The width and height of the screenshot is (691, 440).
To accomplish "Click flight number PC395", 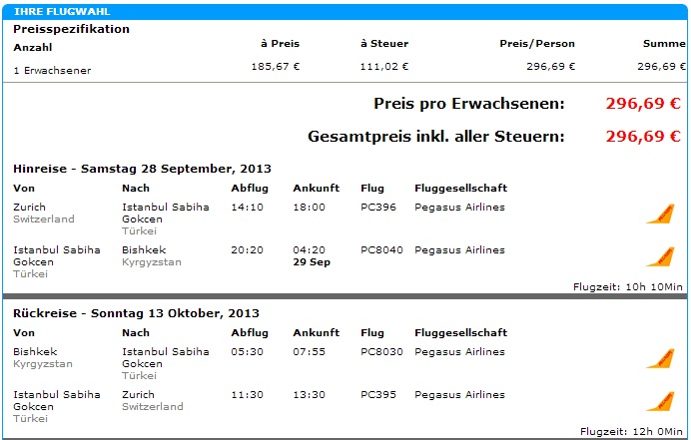I will tap(378, 395).
